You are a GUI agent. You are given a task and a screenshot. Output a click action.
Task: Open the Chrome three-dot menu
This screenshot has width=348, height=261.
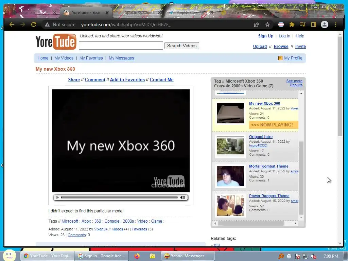tap(335, 24)
